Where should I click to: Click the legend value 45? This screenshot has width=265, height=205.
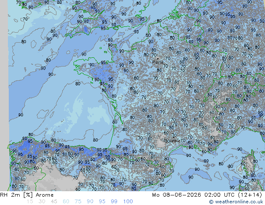(x=54, y=202)
